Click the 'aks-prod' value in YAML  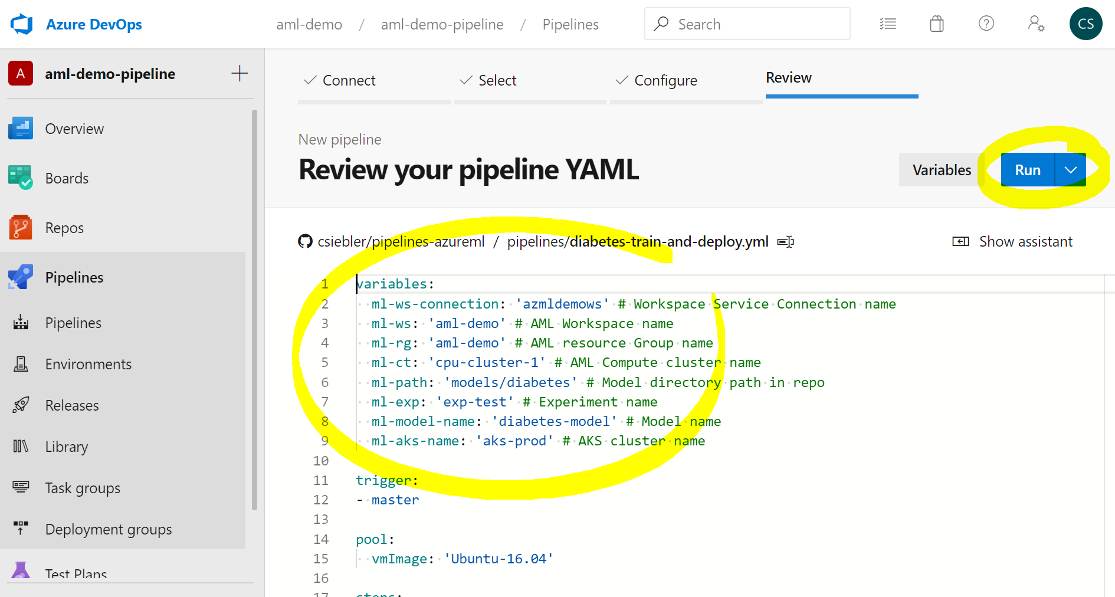(x=514, y=441)
